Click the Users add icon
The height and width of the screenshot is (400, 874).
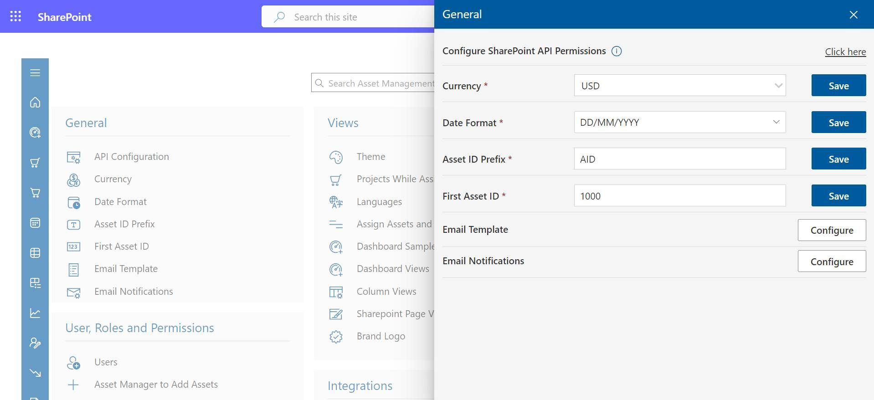73,363
